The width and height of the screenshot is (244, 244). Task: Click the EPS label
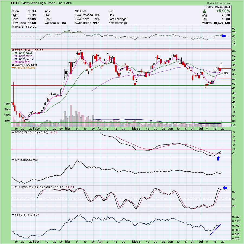[111, 15]
